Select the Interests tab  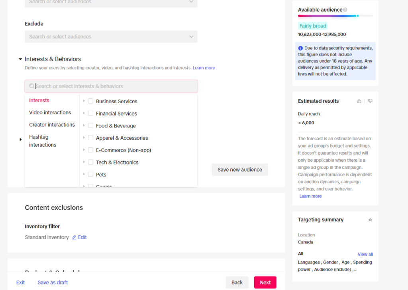(39, 100)
